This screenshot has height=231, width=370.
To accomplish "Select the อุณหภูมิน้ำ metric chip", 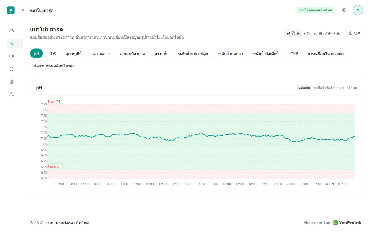I will (x=74, y=53).
